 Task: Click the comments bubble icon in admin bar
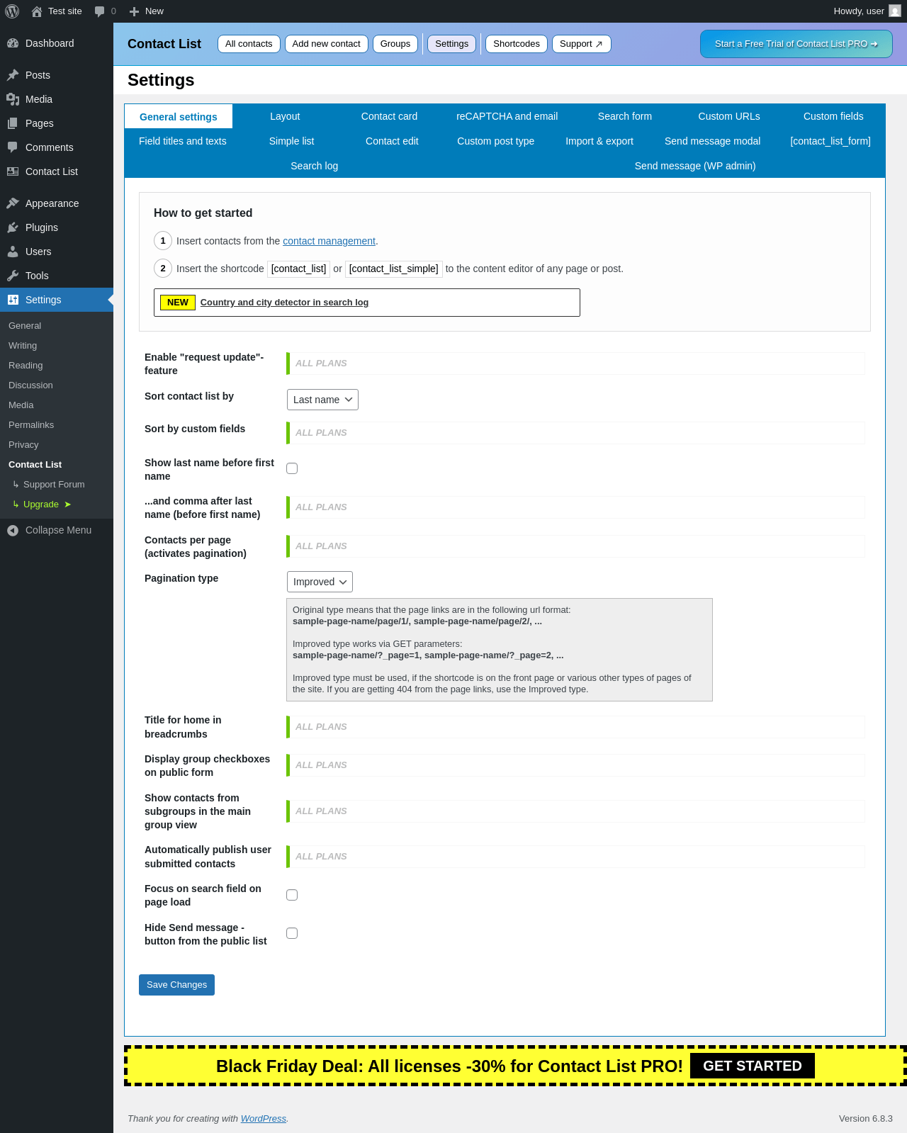[99, 11]
